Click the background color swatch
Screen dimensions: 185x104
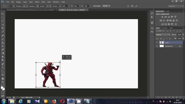point(4,89)
